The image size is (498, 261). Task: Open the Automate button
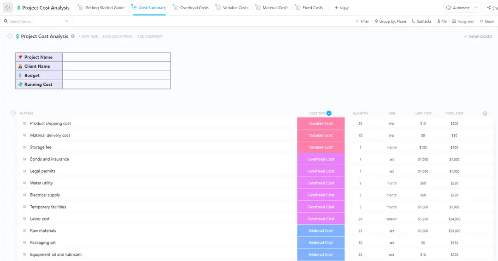[x=458, y=8]
